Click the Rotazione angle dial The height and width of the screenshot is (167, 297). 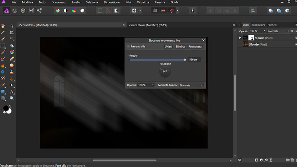(x=165, y=72)
